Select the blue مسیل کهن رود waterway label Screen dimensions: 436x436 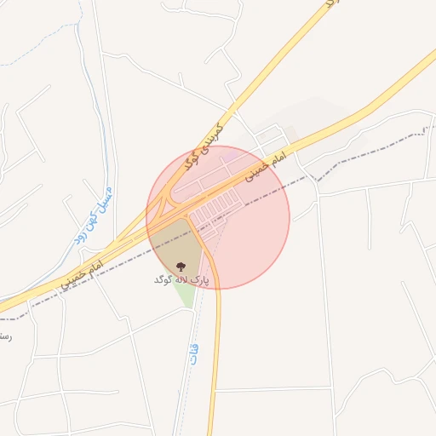click(94, 216)
